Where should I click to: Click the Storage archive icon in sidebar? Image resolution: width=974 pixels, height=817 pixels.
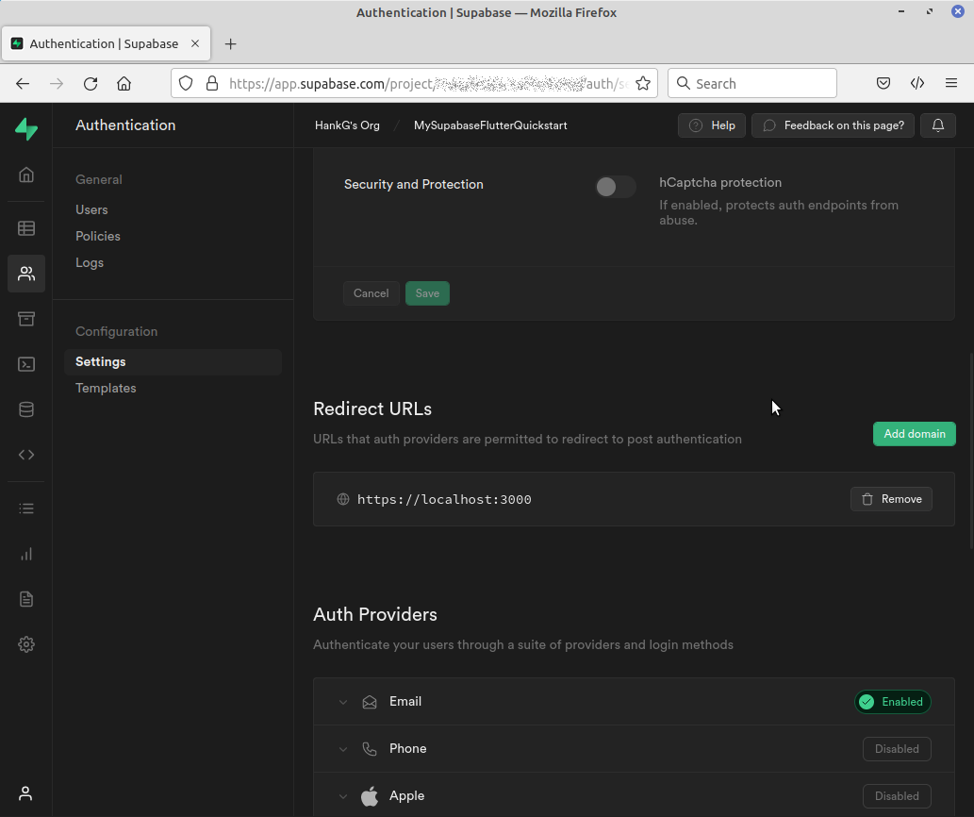[26, 319]
